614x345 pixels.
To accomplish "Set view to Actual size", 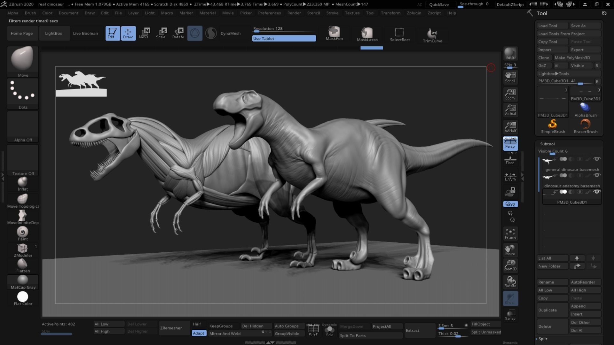I will coord(510,110).
